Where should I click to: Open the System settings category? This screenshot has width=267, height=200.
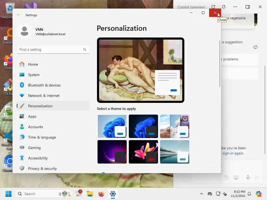[53, 75]
